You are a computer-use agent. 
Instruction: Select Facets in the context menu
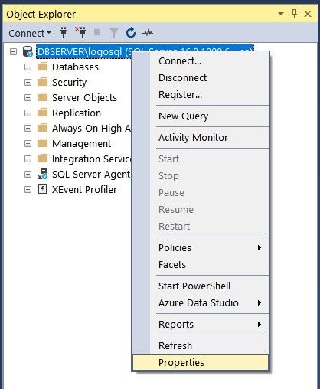(x=201, y=265)
